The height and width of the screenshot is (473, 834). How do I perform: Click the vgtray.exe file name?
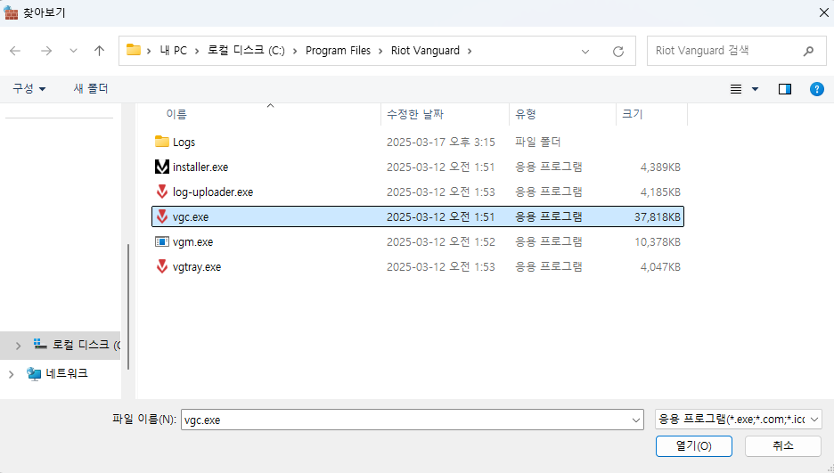point(197,267)
